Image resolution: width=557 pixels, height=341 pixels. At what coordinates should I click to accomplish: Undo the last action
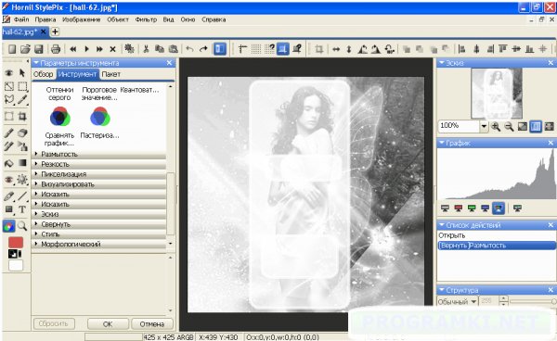tap(189, 49)
